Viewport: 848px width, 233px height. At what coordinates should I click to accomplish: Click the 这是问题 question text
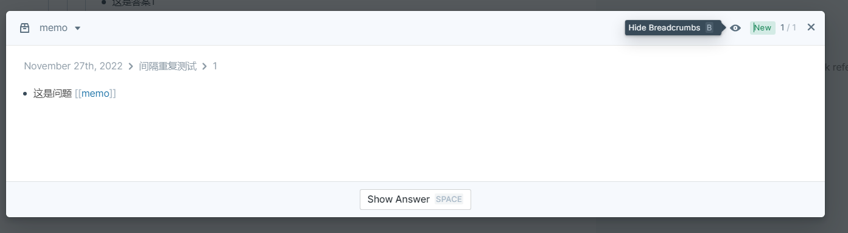point(52,93)
